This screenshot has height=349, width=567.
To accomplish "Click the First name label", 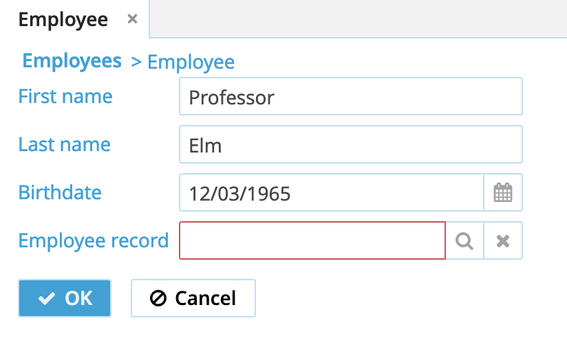I will tap(65, 96).
